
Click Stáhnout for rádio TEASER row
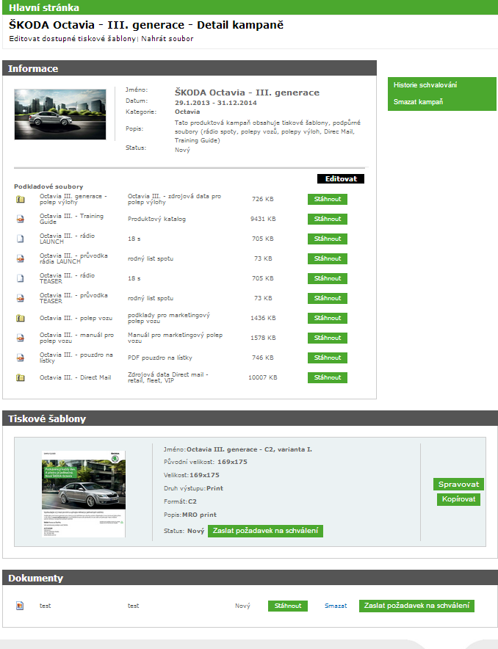(x=327, y=278)
